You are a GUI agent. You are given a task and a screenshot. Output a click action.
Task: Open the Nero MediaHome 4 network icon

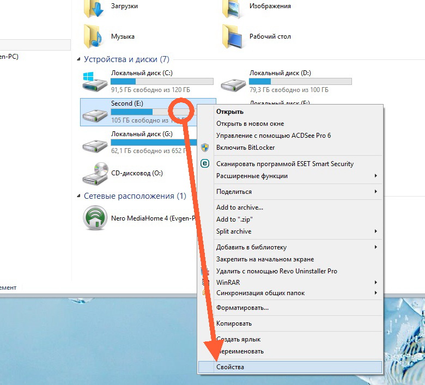point(95,218)
